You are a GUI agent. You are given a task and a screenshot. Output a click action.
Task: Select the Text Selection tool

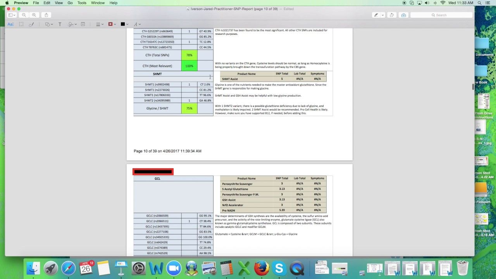point(10,24)
